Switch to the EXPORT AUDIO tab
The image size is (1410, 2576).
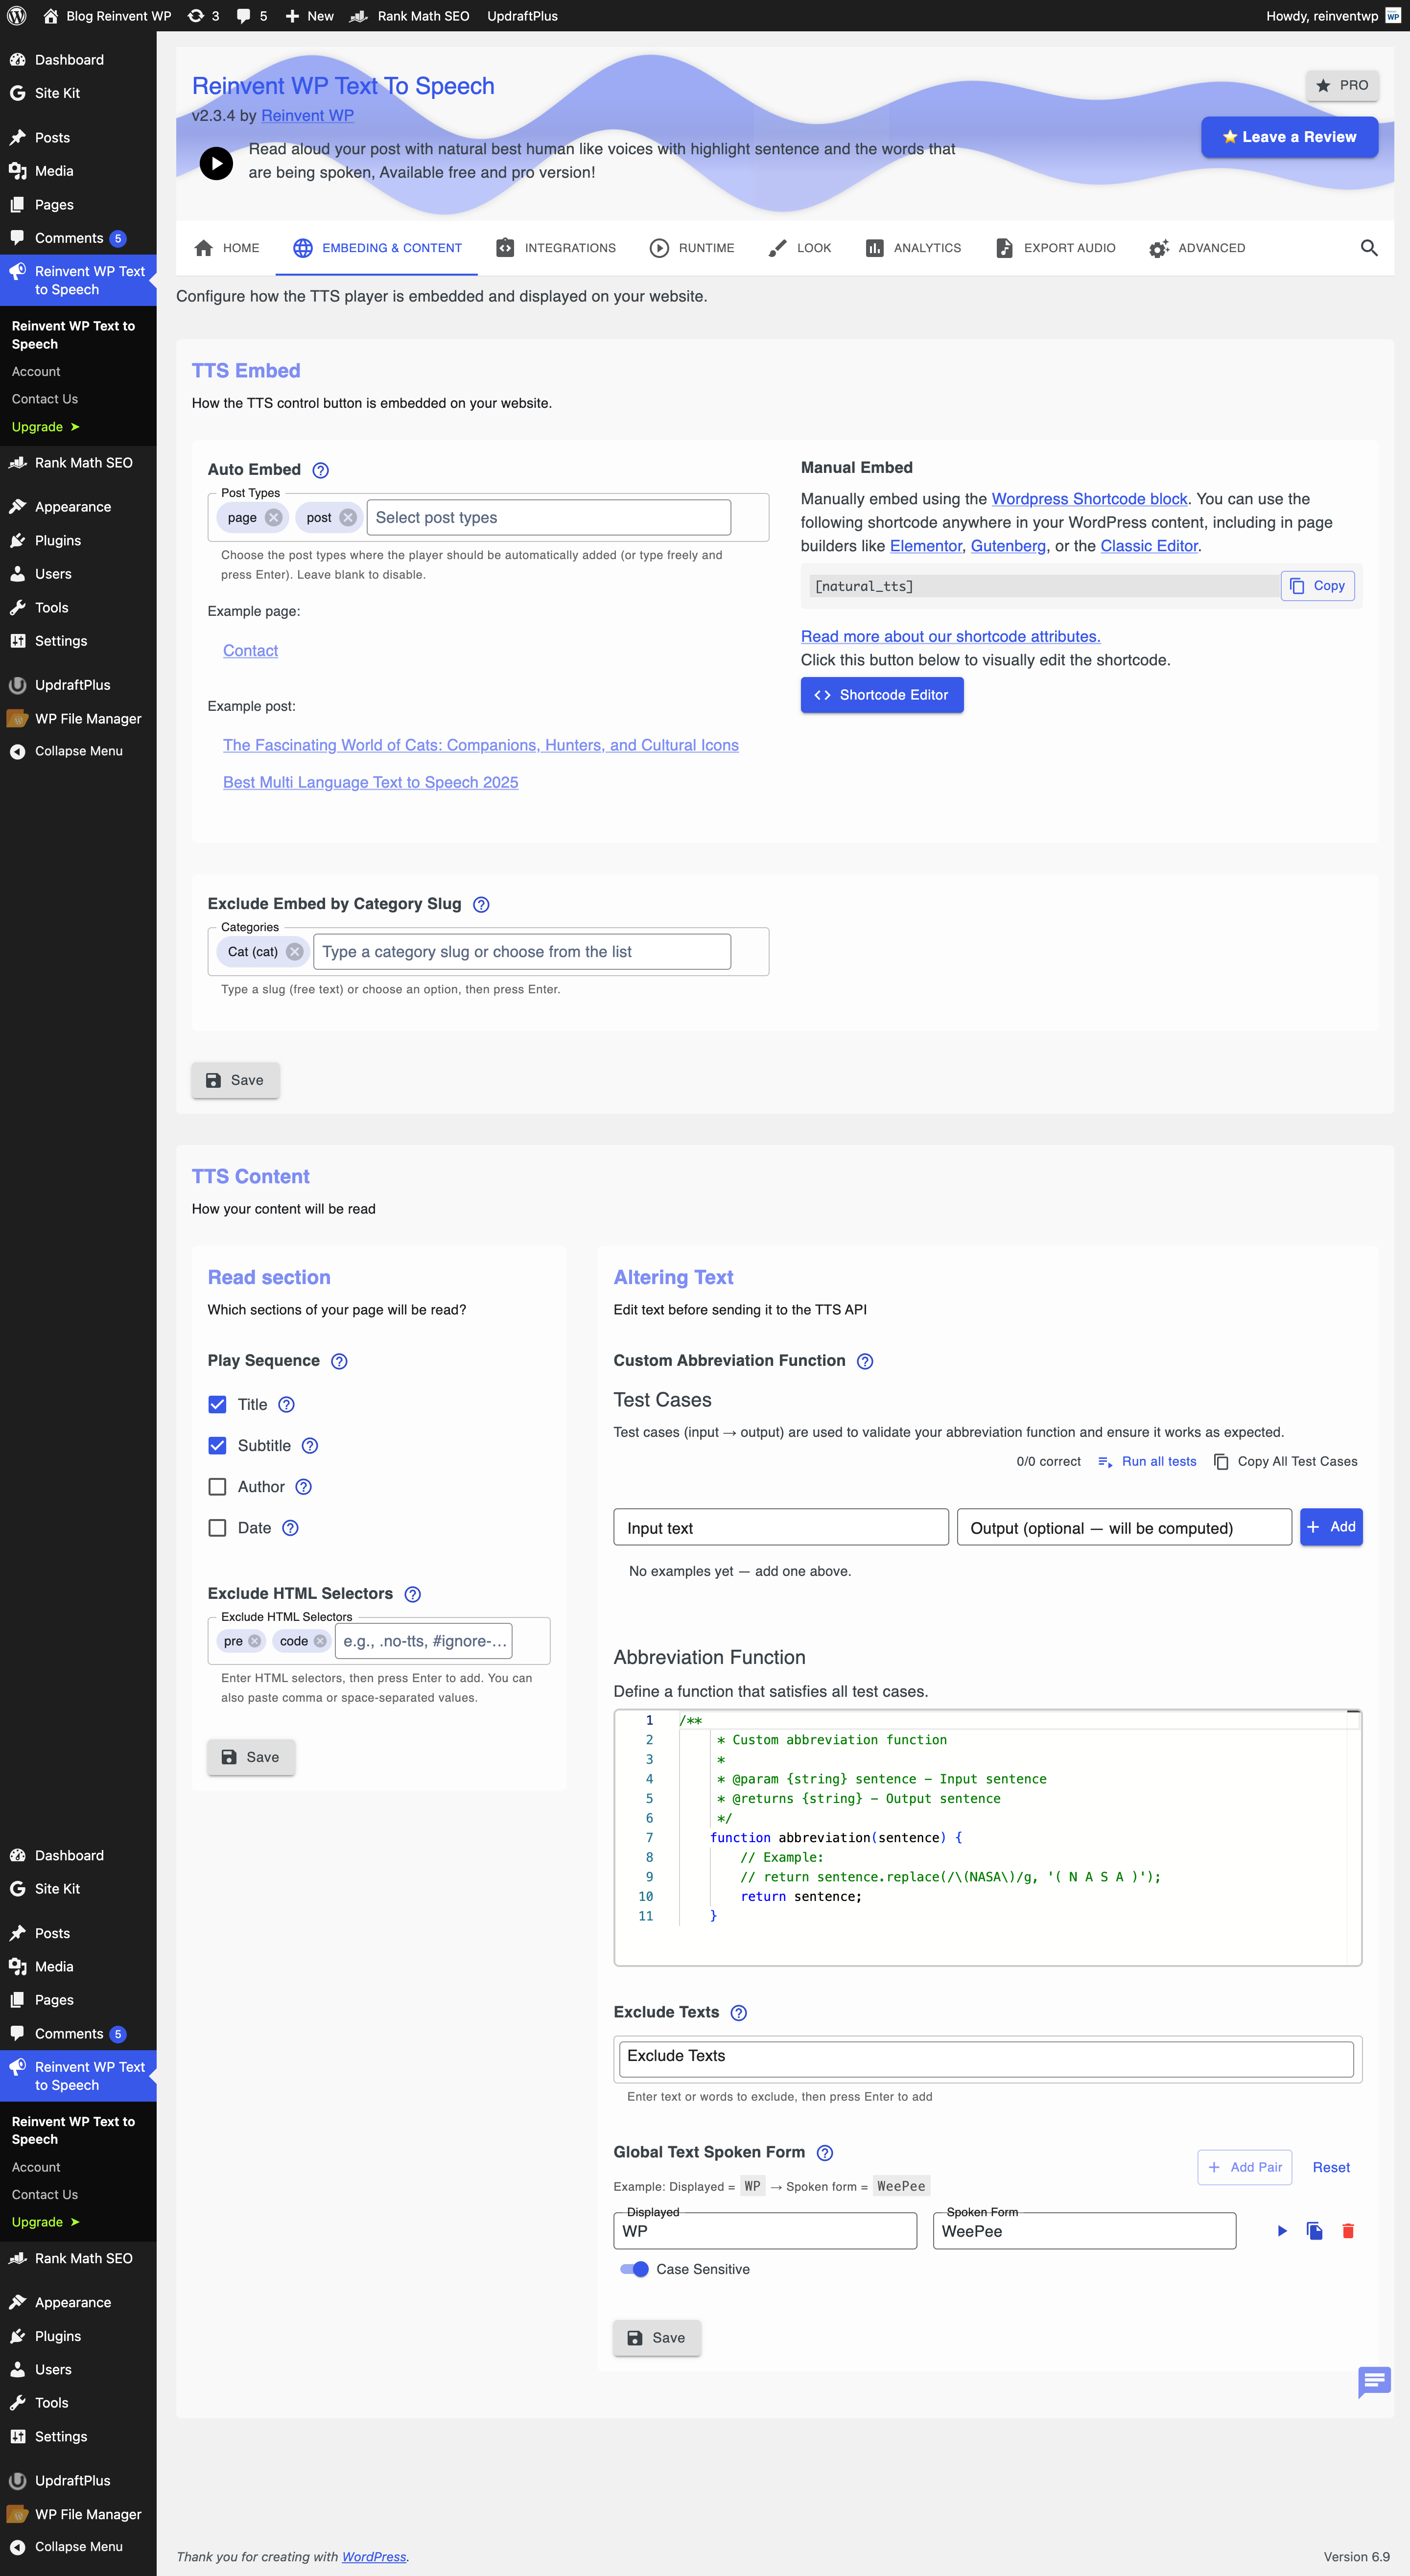click(1055, 248)
